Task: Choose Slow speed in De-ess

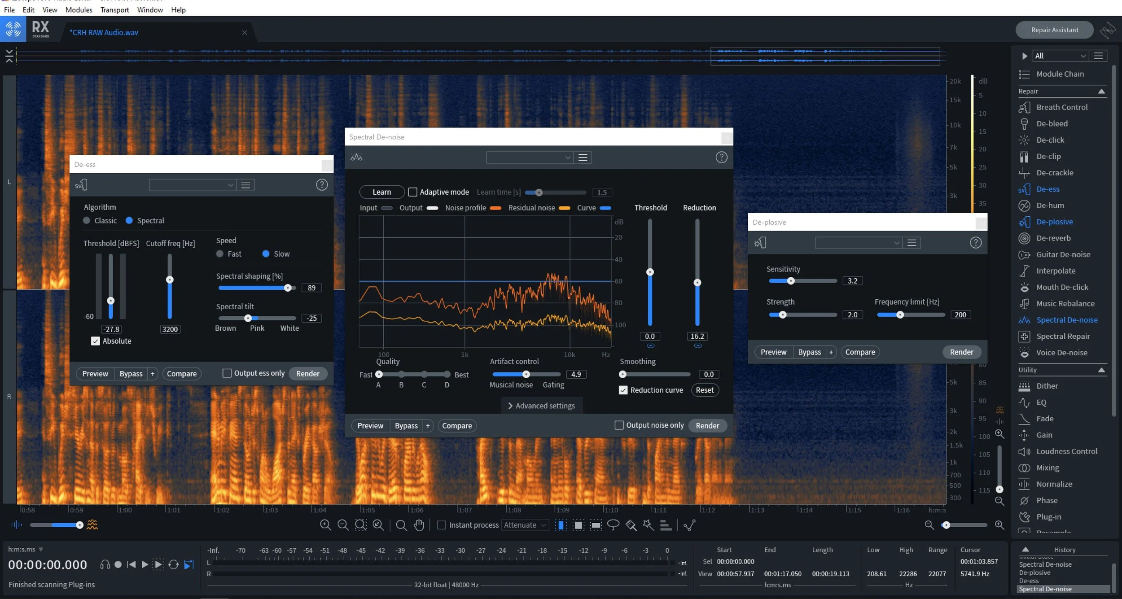Action: pyautogui.click(x=266, y=254)
